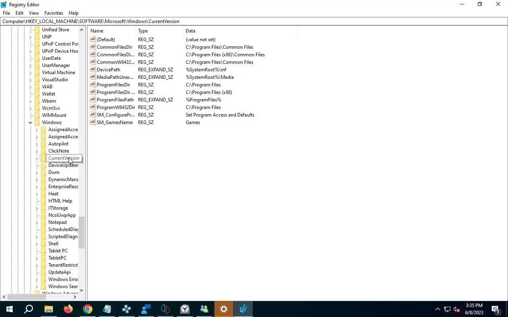This screenshot has width=508, height=317.
Task: Select the WIMMount key
Action: click(x=54, y=115)
